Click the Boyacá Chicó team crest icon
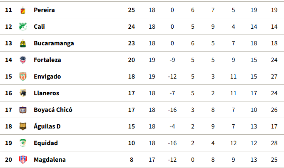This screenshot has width=284, height=168. 23,110
